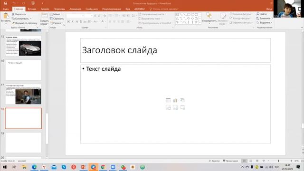This screenshot has height=171, width=304.
Task: Select the triangle shape in shapes gallery
Action: pos(177,19)
